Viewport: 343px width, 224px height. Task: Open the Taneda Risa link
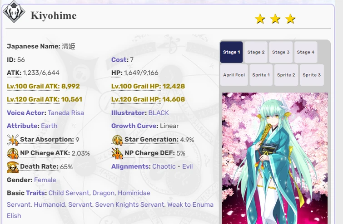point(66,113)
